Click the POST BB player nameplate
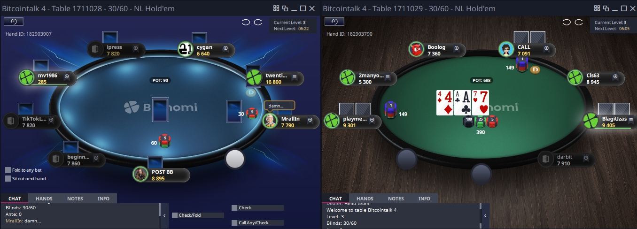 tap(162, 175)
